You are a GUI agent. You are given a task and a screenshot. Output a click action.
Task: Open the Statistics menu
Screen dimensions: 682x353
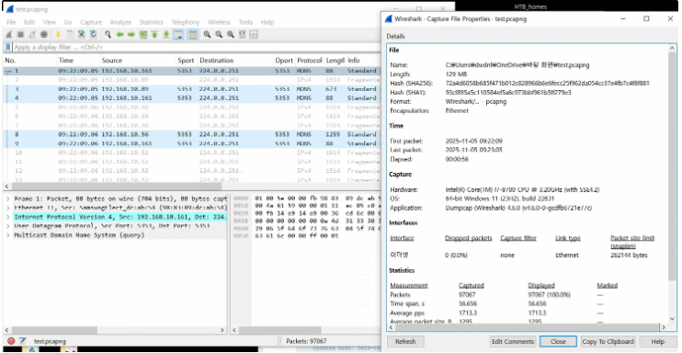pyautogui.click(x=151, y=22)
